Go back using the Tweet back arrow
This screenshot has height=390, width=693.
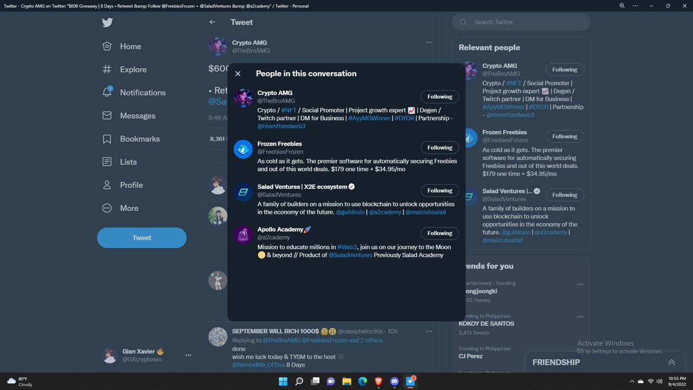coord(213,22)
